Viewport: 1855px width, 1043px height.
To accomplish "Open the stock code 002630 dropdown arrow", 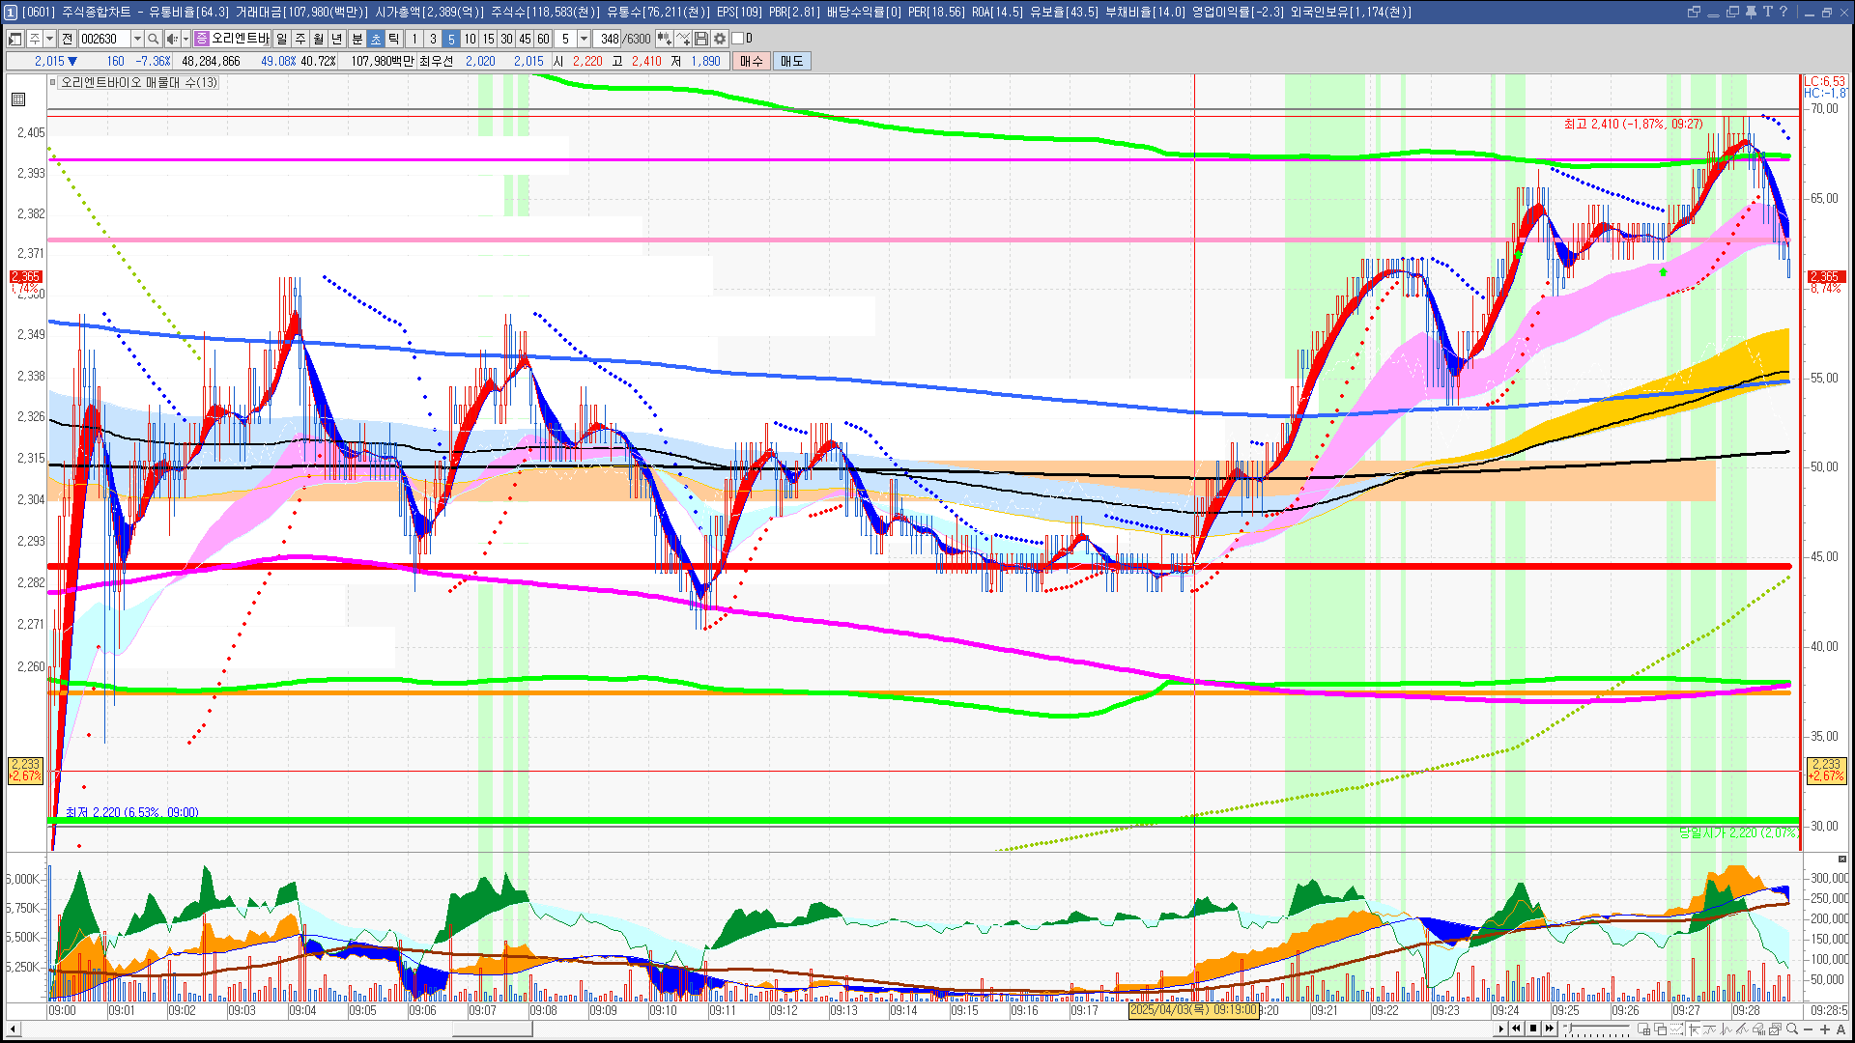I will 137,39.
